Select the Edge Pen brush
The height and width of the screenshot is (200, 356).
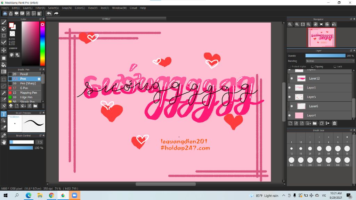[25, 97]
